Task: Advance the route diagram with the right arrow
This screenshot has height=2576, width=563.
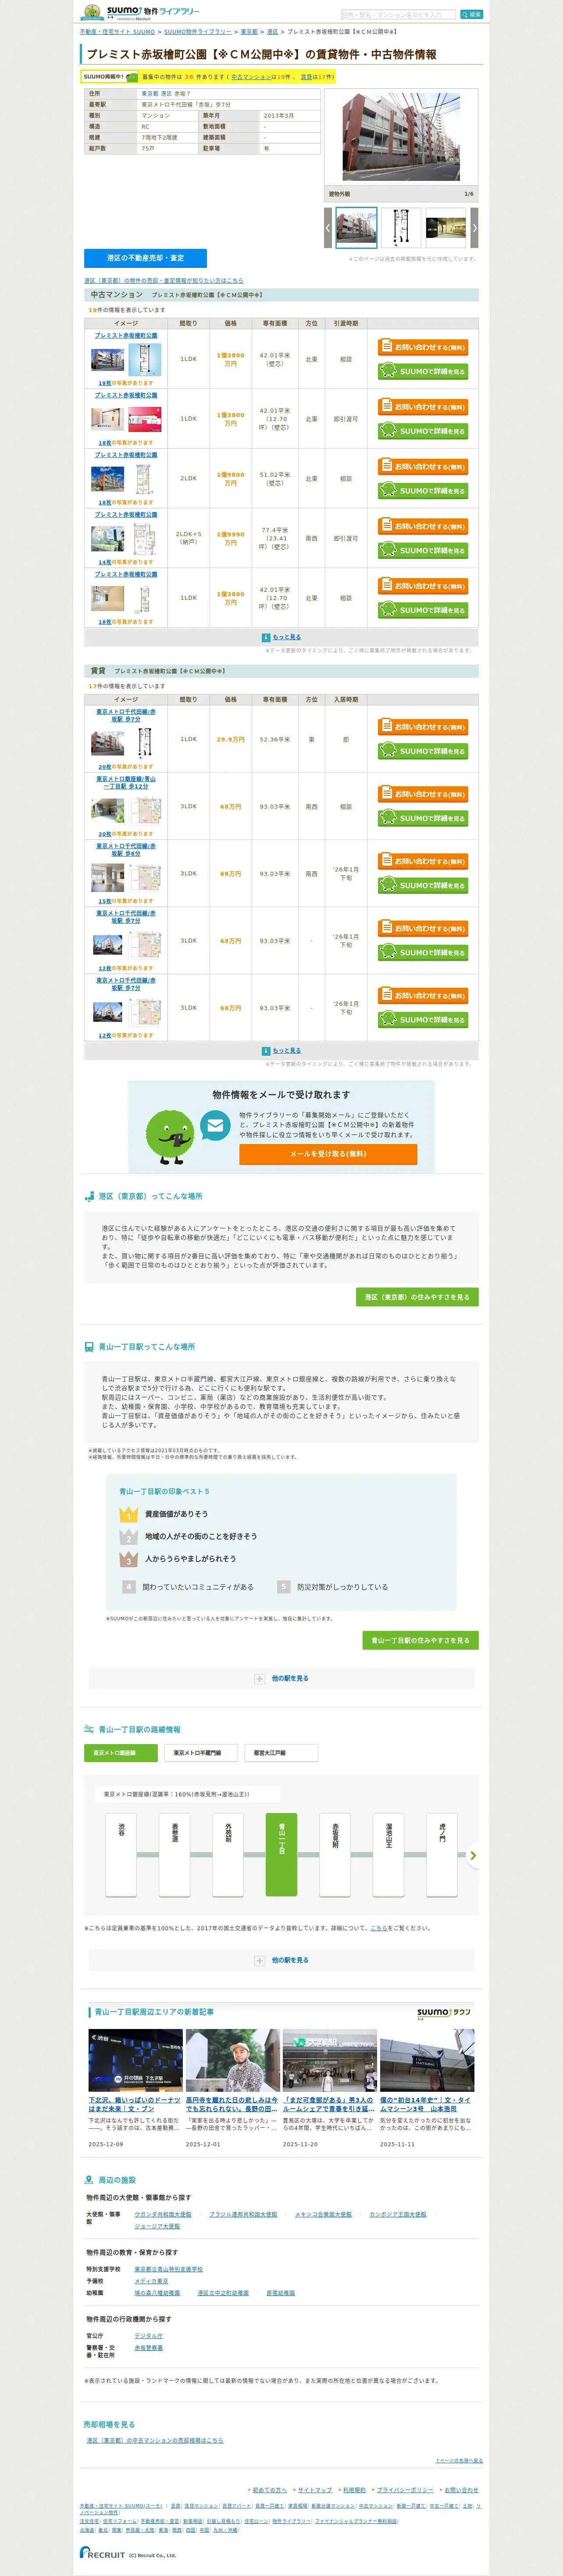Action: click(473, 1855)
